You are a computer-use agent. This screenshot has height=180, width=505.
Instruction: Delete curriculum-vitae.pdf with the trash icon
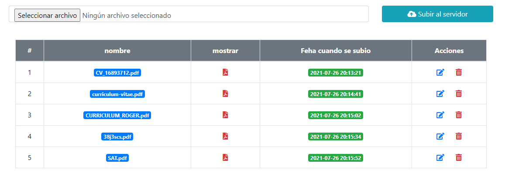[459, 93]
